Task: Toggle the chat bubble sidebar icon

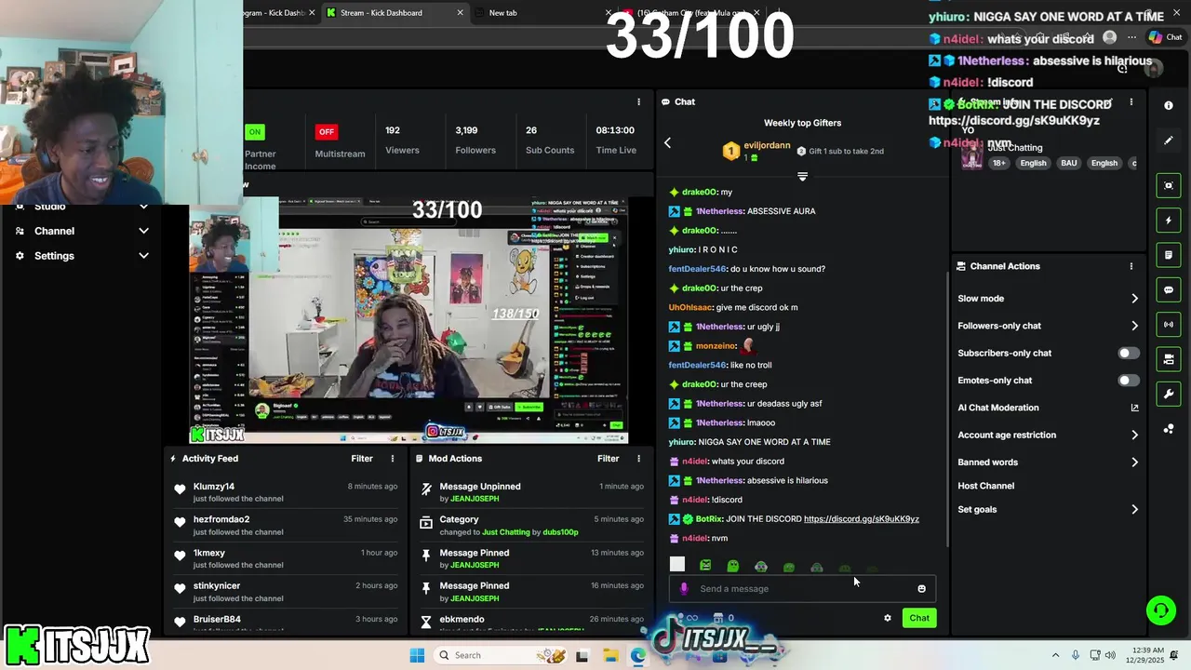Action: tap(1169, 289)
